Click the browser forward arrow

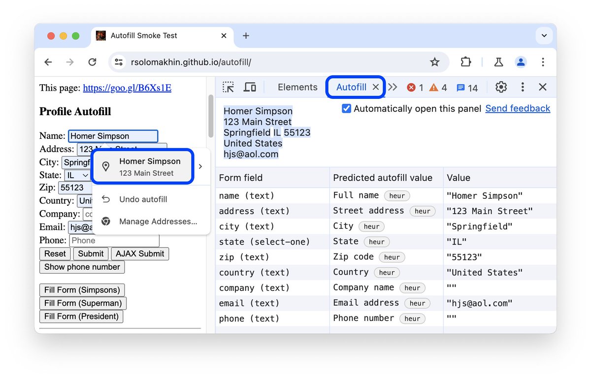pos(70,62)
